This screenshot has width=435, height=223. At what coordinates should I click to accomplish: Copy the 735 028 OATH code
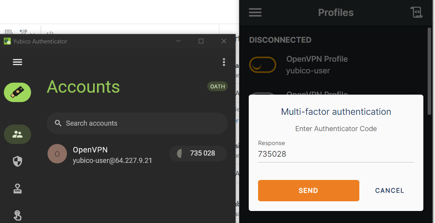198,153
